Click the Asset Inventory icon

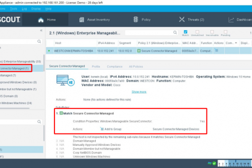[x=81, y=20]
